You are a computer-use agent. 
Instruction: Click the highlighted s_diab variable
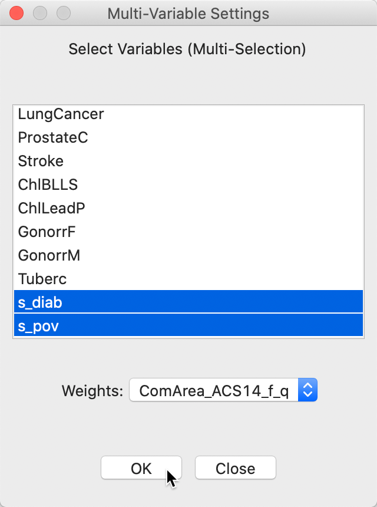pos(40,302)
